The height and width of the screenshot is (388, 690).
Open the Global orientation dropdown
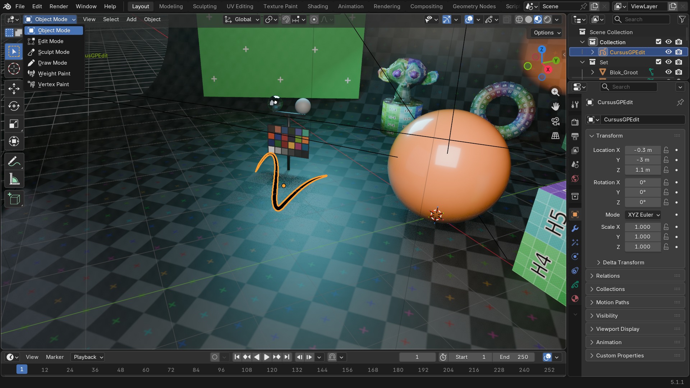[242, 19]
